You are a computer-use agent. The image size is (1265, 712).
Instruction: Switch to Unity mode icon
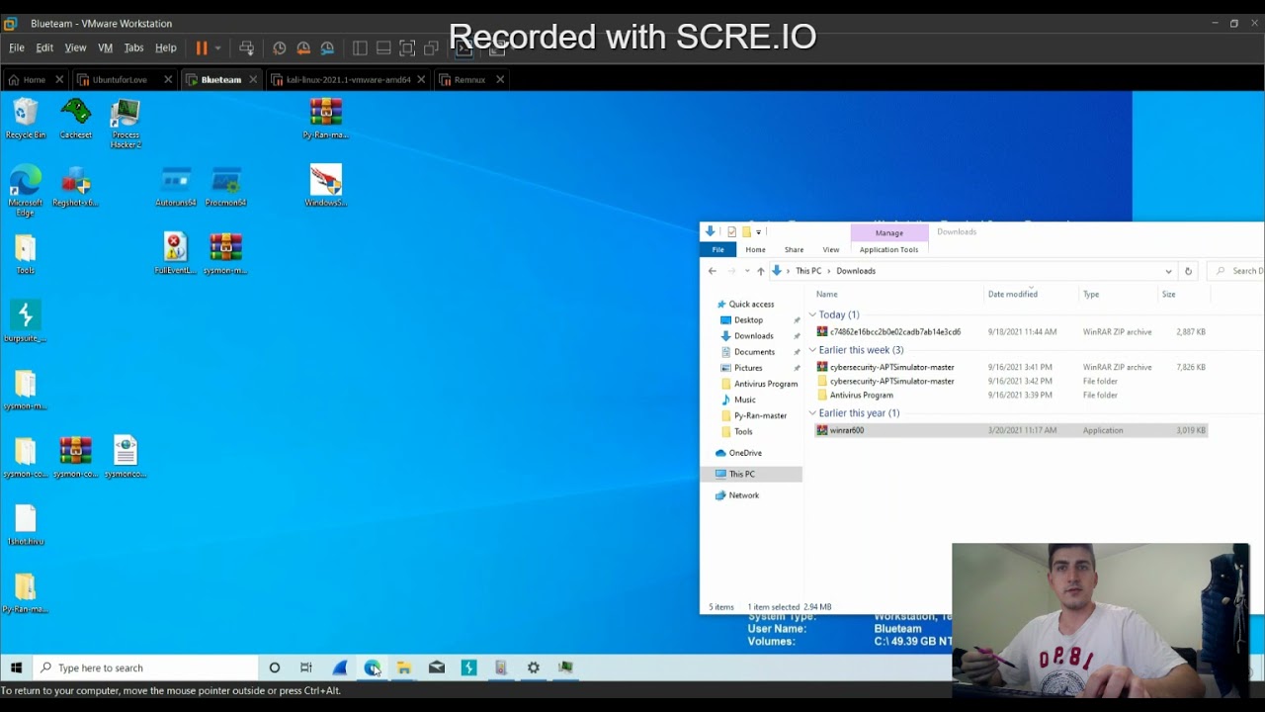point(431,47)
